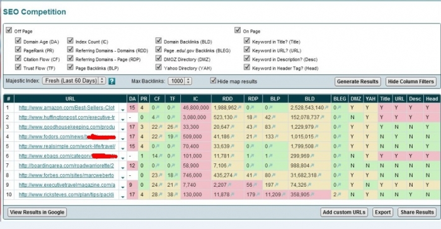Click Generate Results button
Screen dimensions: 441x229
pyautogui.click(x=357, y=81)
